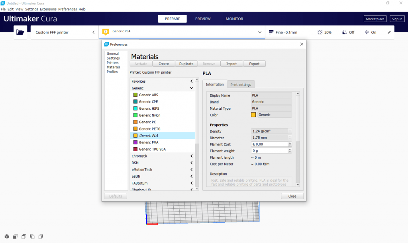This screenshot has height=243, width=408.
Task: Open the Edit menu
Action: coord(10,9)
